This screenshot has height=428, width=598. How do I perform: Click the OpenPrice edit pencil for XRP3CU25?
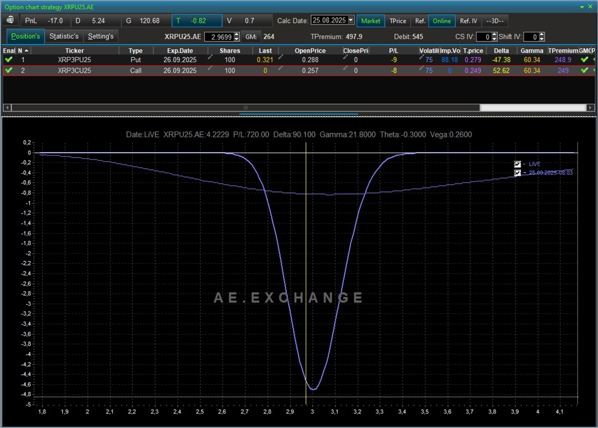pos(281,68)
